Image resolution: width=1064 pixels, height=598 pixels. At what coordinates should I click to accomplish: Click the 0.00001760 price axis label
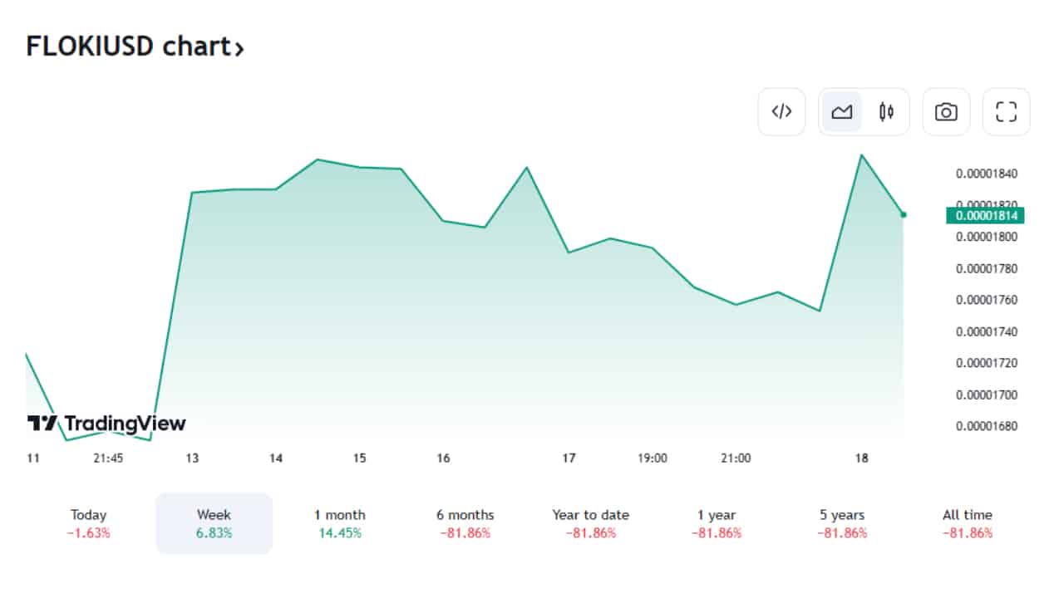coord(986,300)
